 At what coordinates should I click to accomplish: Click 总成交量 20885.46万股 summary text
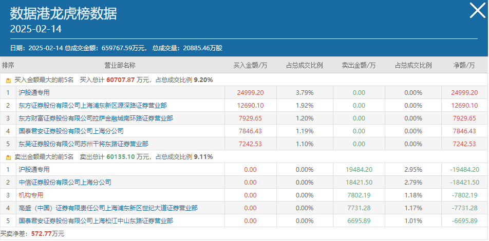coord(187,48)
